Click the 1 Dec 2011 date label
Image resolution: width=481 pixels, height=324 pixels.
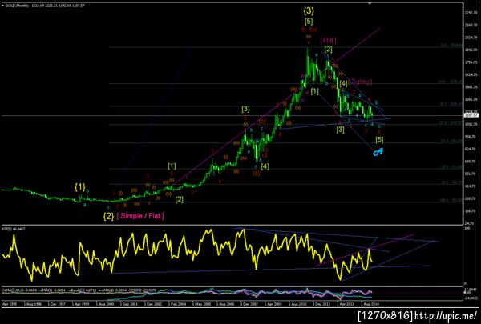tap(321, 305)
